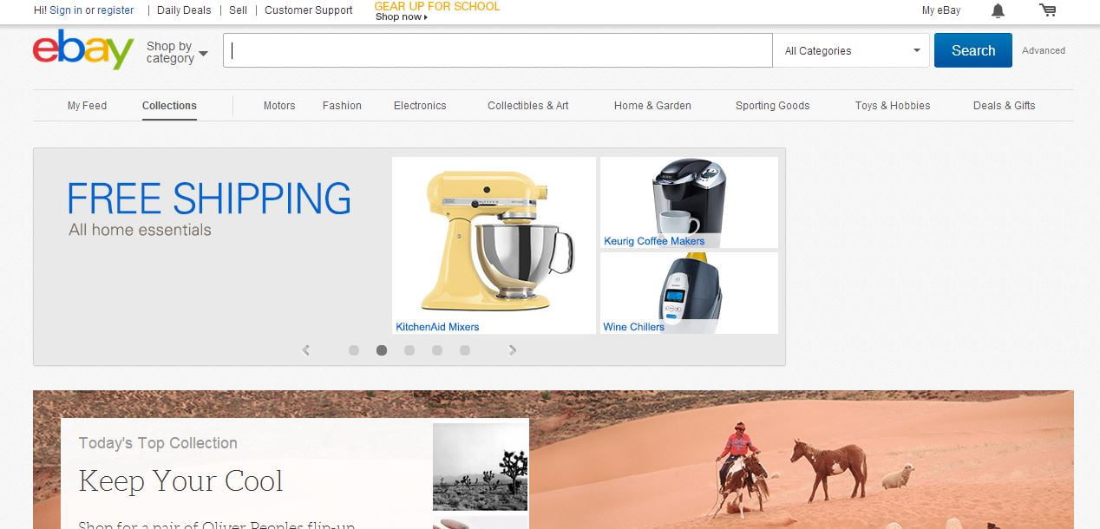Select the first carousel dot
The height and width of the screenshot is (529, 1100).
click(x=354, y=350)
